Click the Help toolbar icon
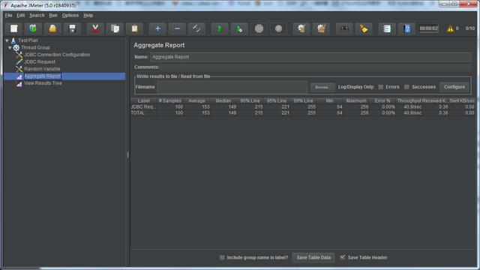Image resolution: width=480 pixels, height=270 pixels. 406,28
